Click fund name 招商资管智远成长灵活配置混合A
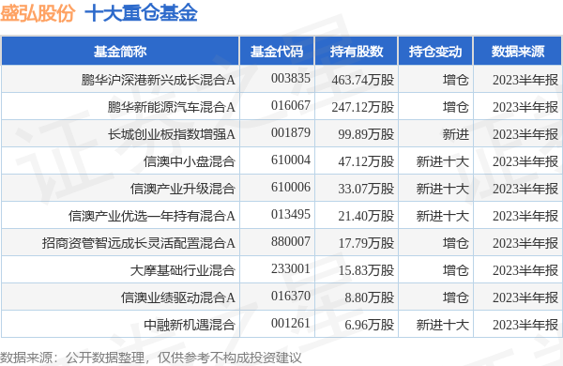Viewport: 563px width, 366px height. [x=139, y=243]
